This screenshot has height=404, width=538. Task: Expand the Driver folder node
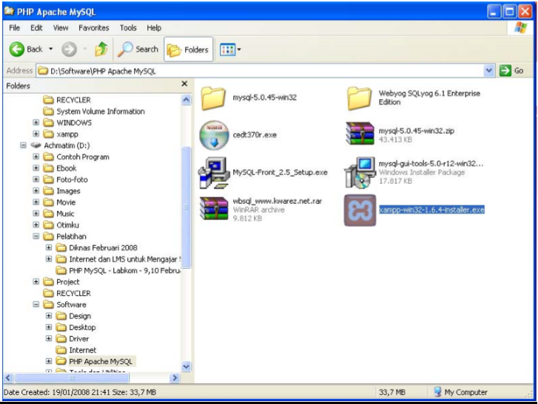tap(49, 338)
